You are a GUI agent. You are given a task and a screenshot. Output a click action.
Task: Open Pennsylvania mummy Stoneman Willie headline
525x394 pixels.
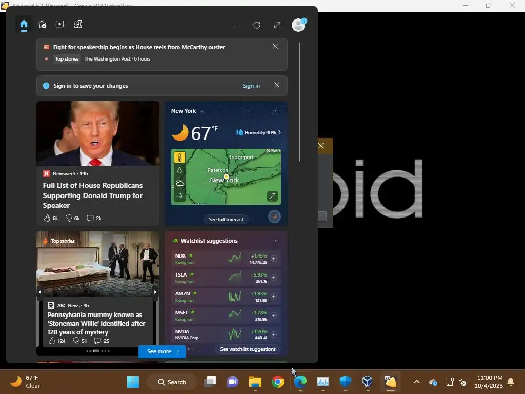(x=96, y=323)
